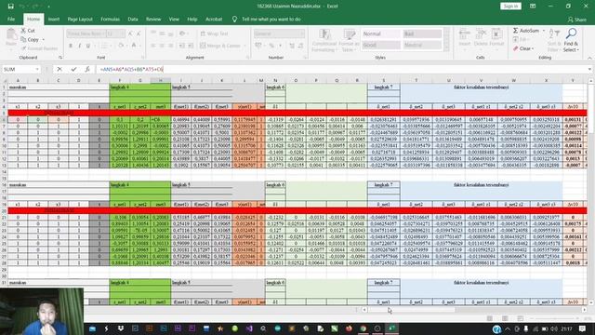
Task: Open the Clear dropdown
Action: [523, 48]
